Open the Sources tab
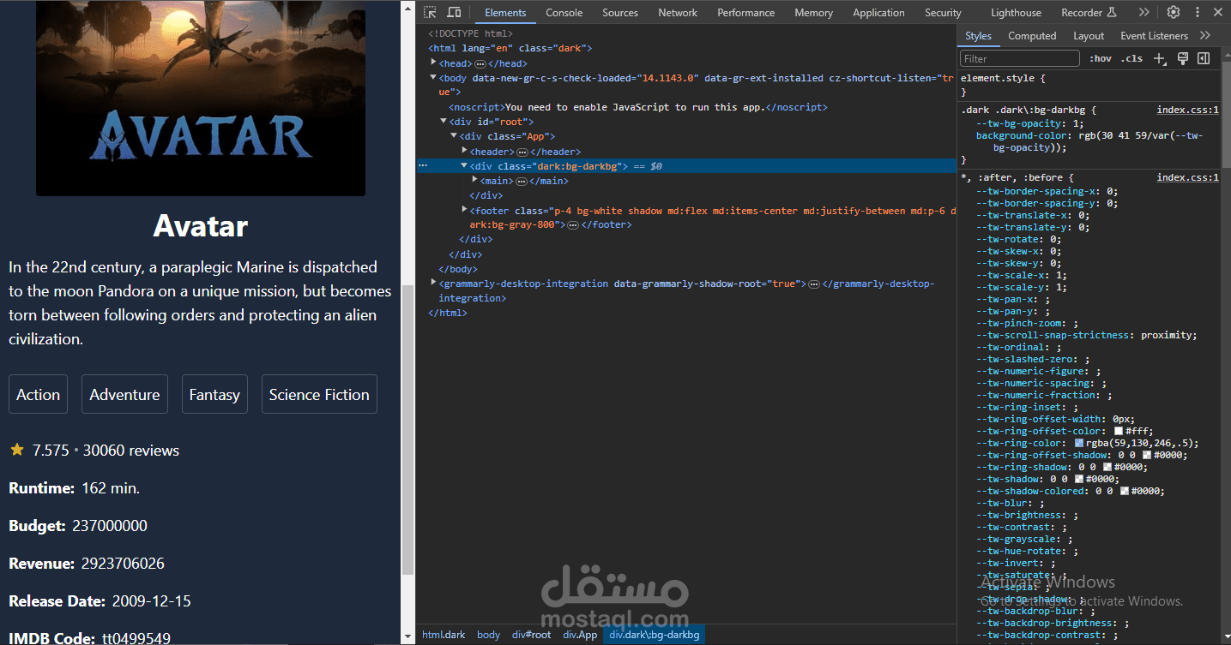Image resolution: width=1231 pixels, height=645 pixels. (x=620, y=13)
